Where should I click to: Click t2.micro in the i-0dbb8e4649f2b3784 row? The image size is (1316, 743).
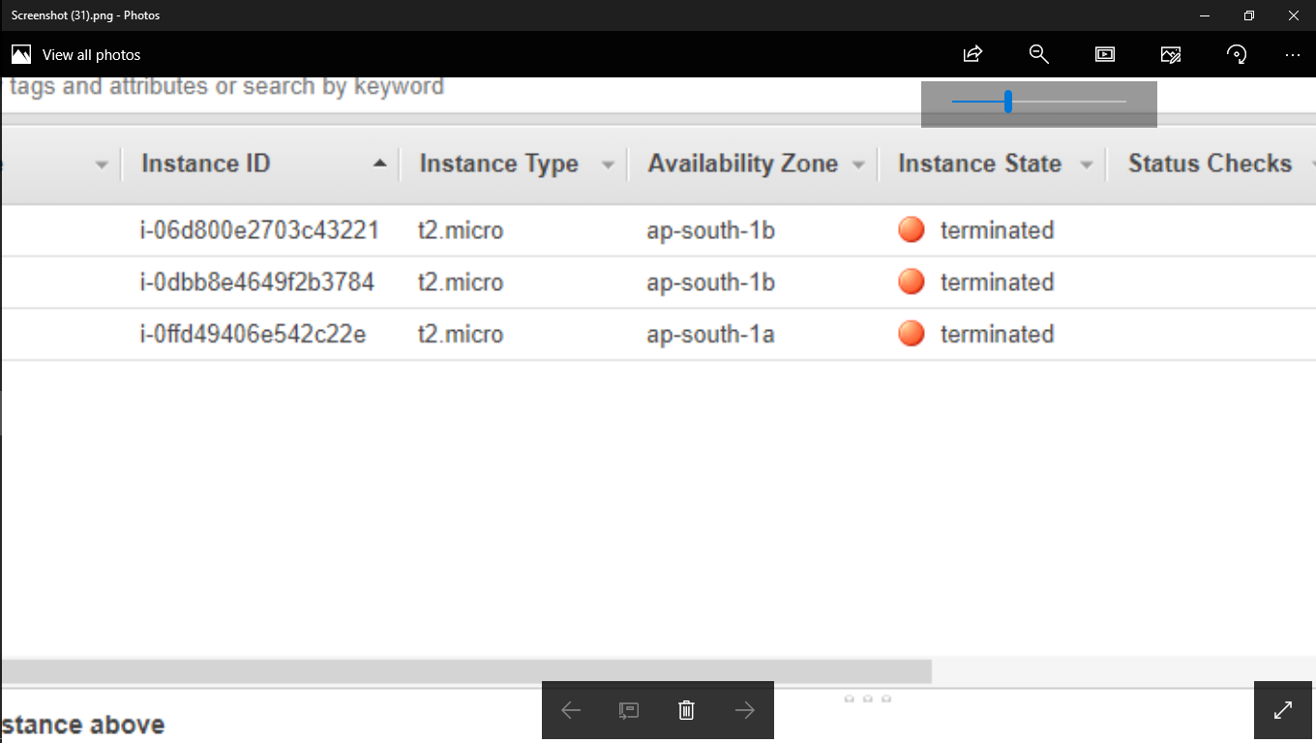click(x=461, y=282)
